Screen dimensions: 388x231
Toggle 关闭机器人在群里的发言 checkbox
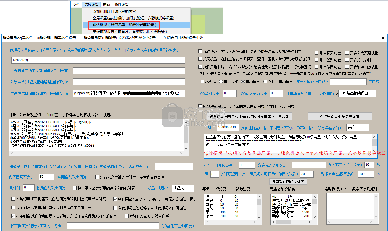(200, 59)
